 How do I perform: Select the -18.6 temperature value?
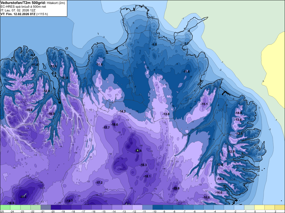point(114,124)
